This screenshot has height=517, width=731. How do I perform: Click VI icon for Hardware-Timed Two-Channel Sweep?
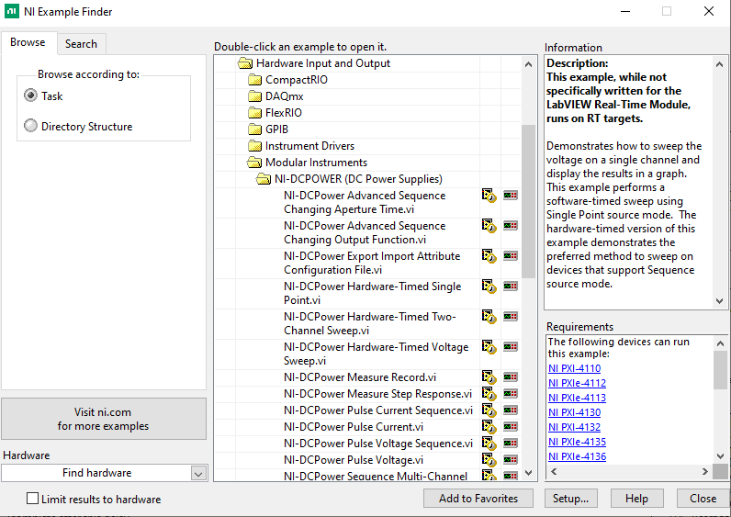click(x=489, y=317)
